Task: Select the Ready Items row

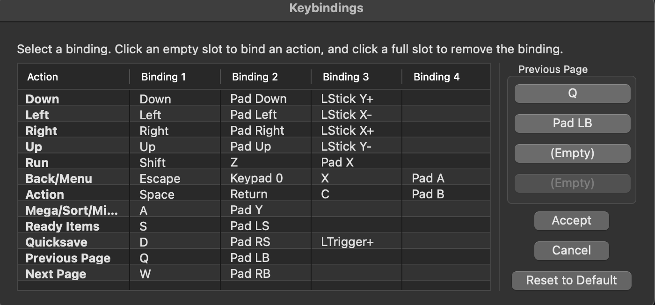Action: coord(254,226)
